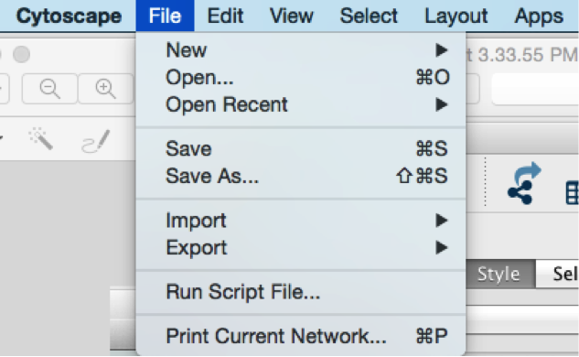Expand the Export submenu
This screenshot has width=579, height=357.
click(301, 247)
